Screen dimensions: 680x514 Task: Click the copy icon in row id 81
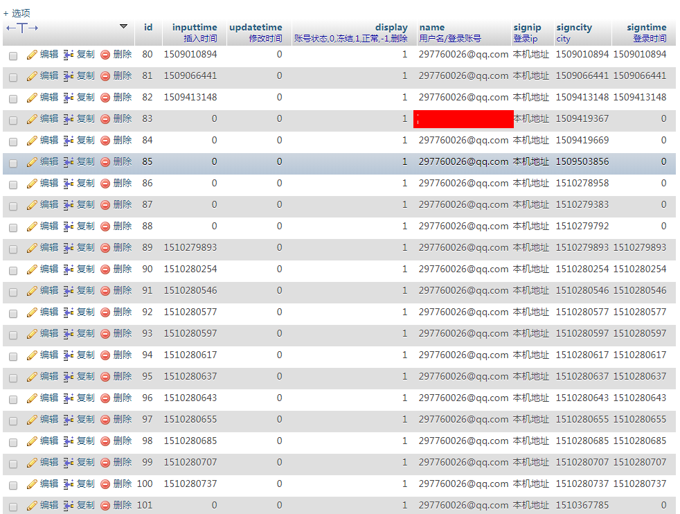pyautogui.click(x=69, y=76)
